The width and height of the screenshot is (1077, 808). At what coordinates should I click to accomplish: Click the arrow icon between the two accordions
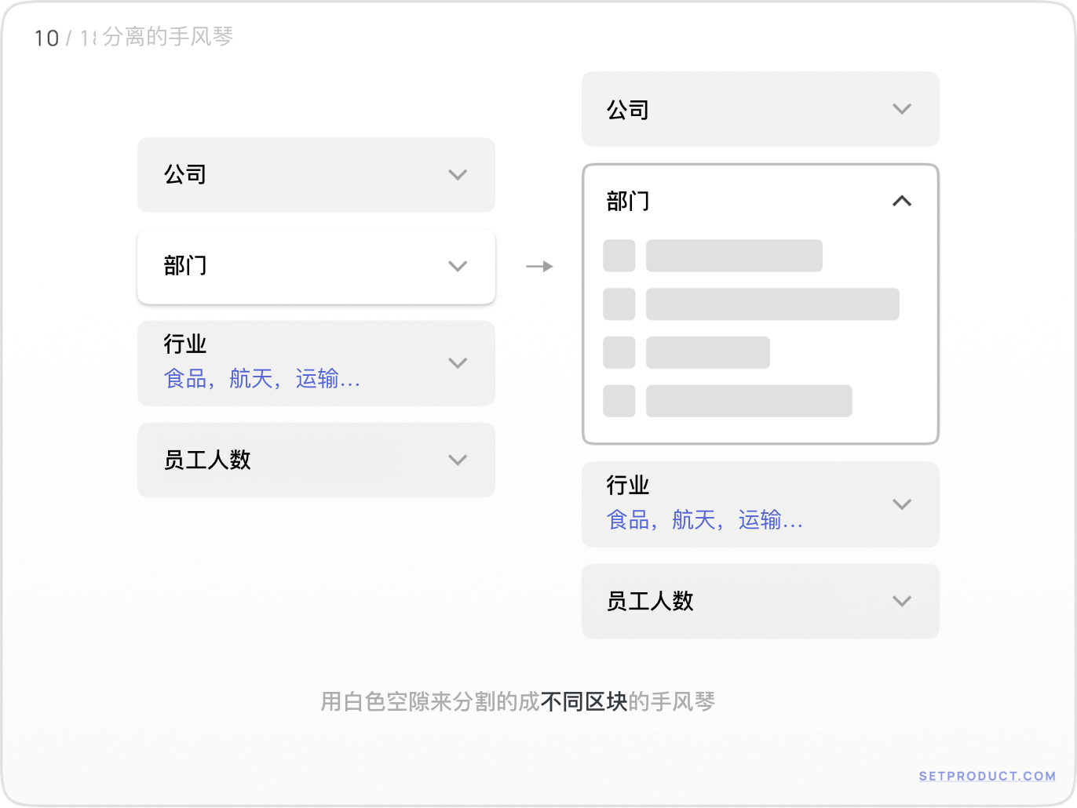(539, 267)
